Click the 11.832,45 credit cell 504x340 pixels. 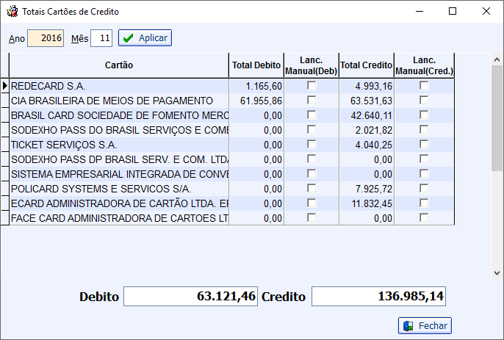pyautogui.click(x=367, y=203)
